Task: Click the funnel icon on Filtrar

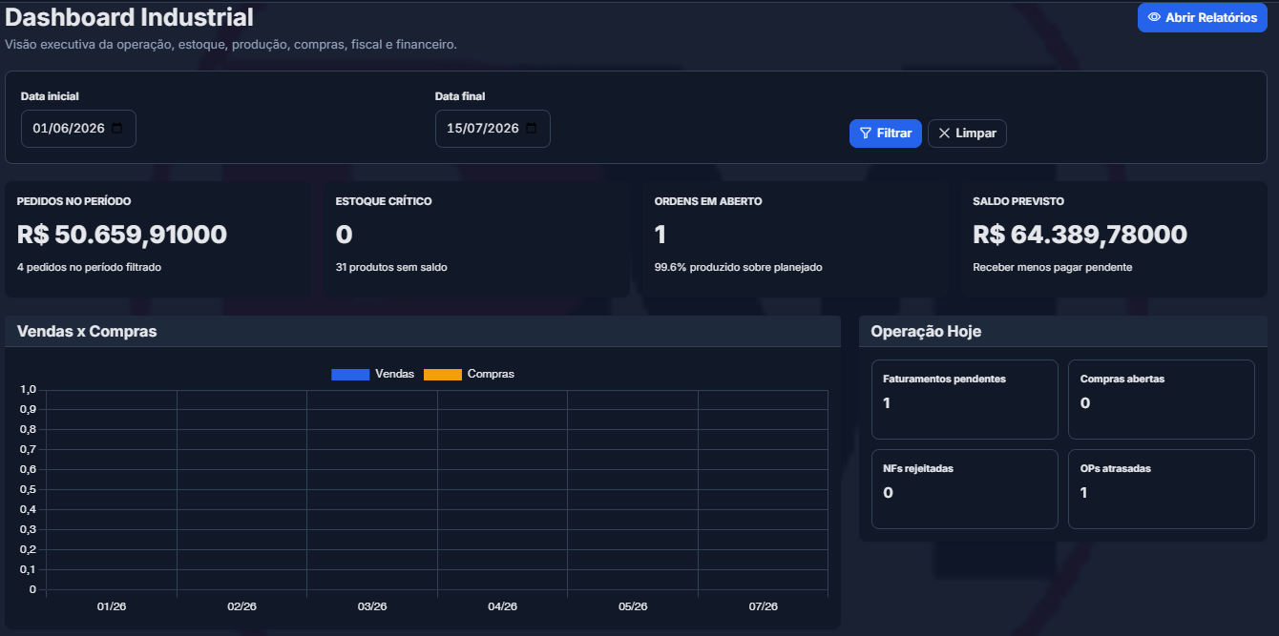Action: click(866, 133)
